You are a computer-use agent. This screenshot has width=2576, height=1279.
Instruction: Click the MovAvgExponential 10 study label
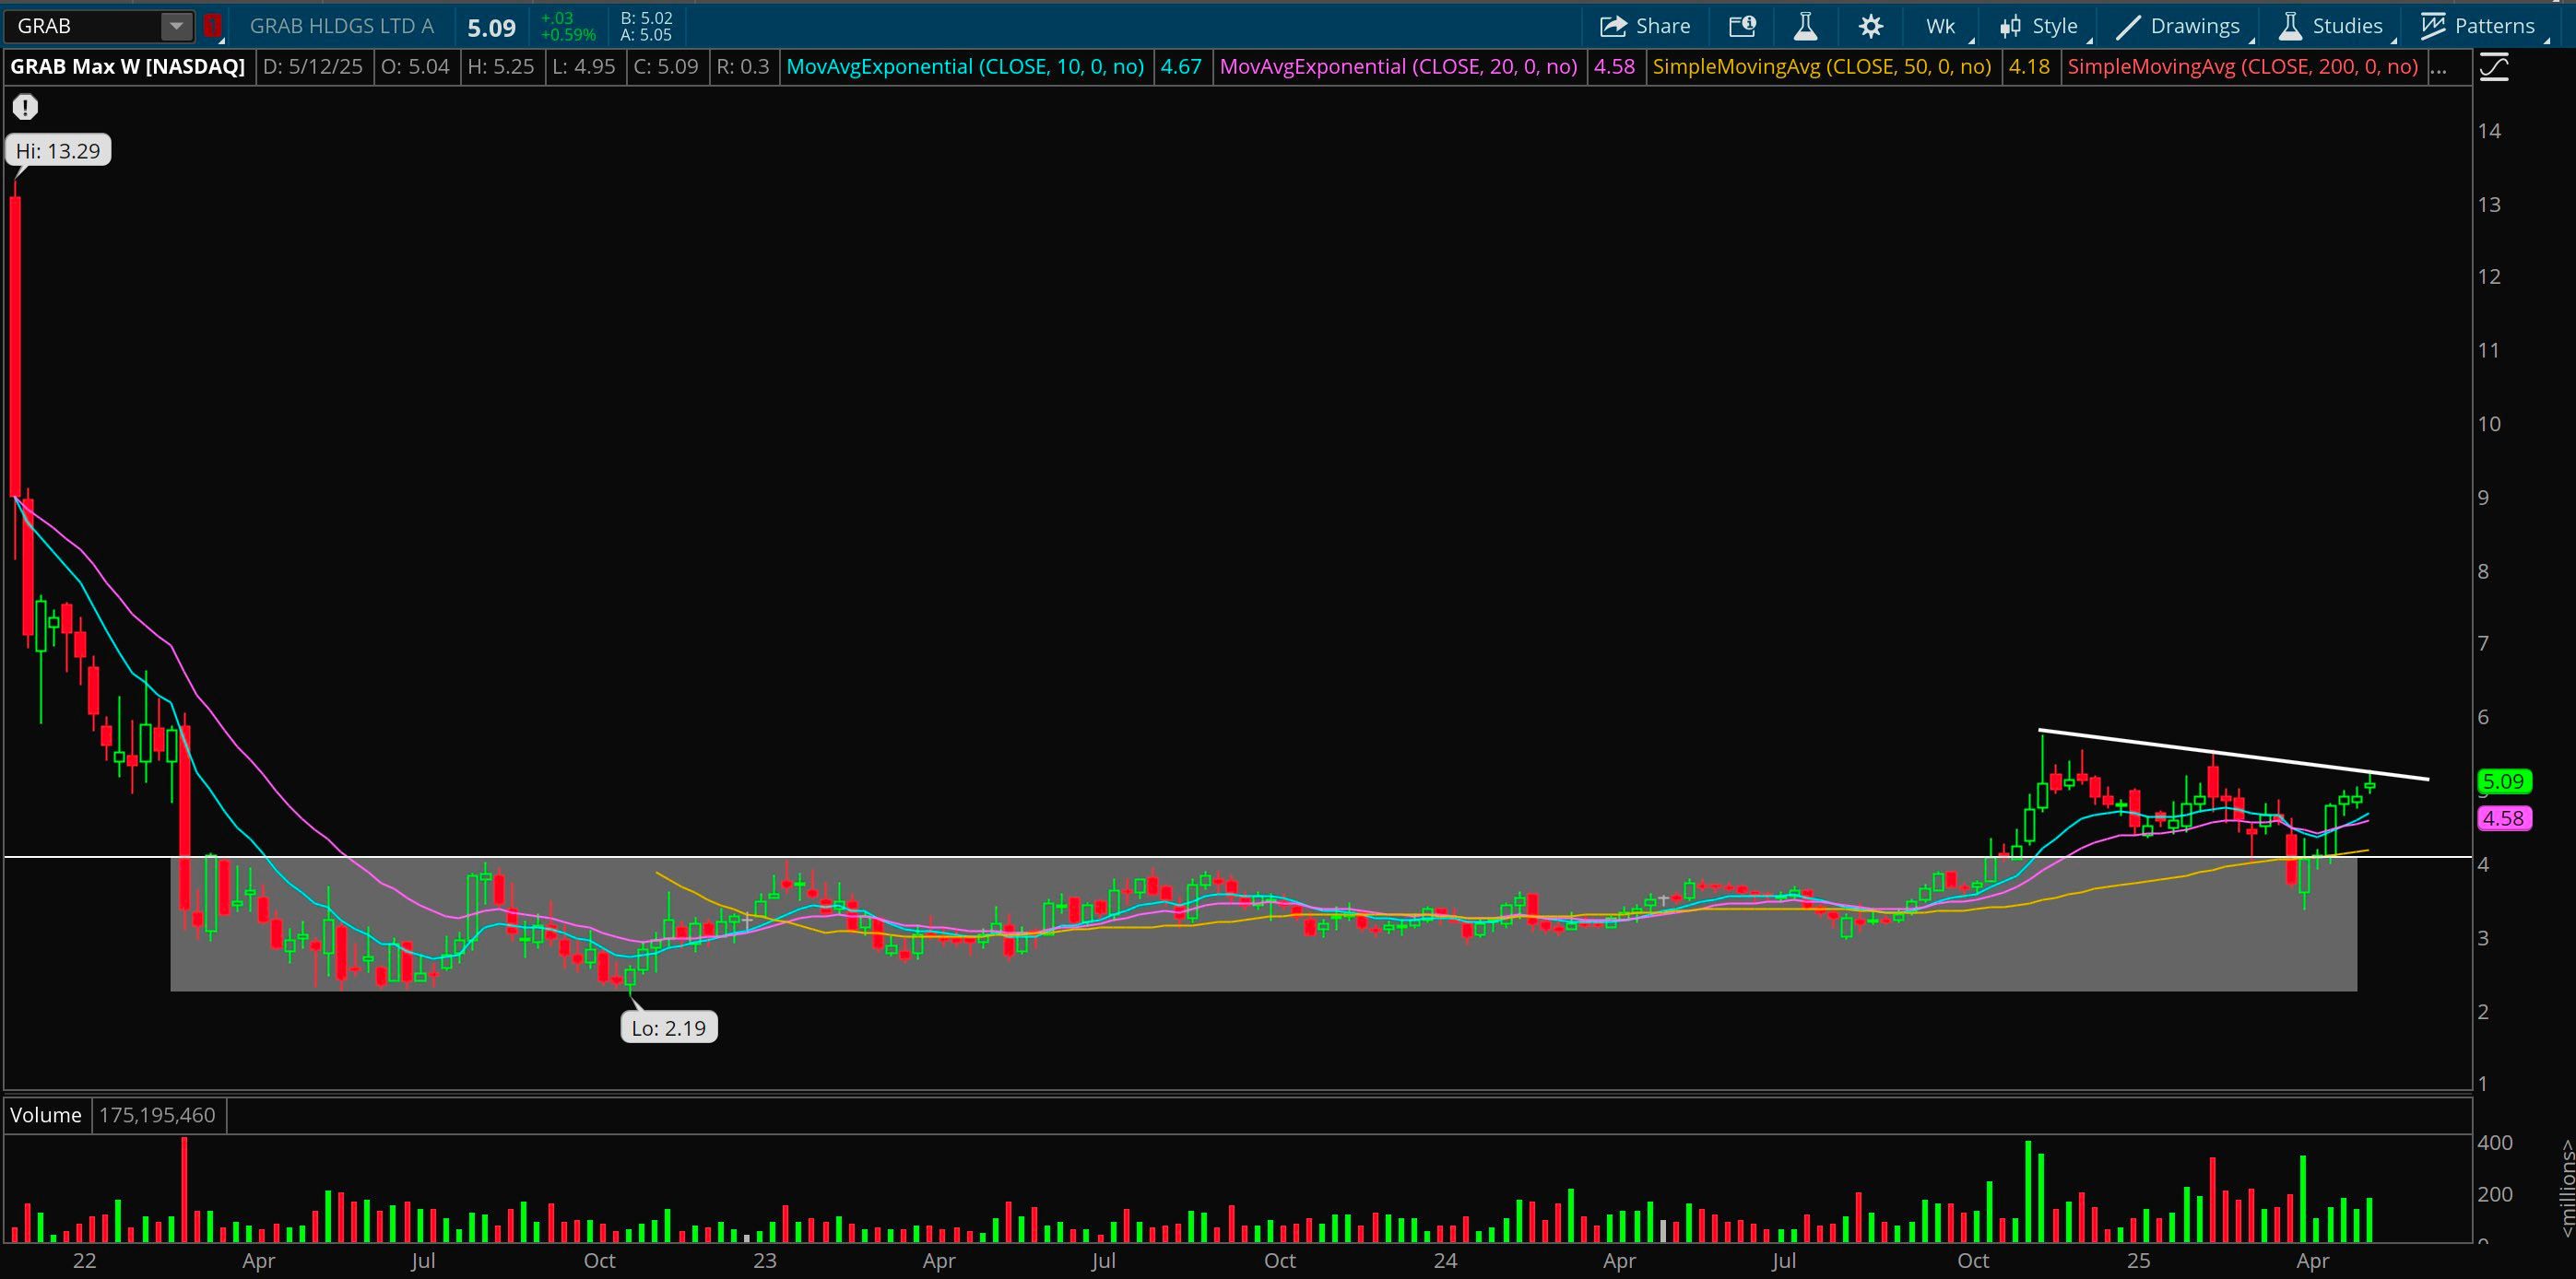point(964,67)
